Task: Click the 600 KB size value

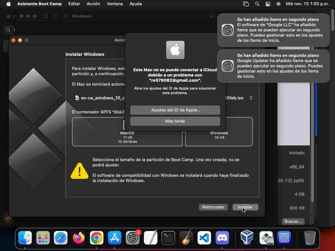Action: pyautogui.click(x=297, y=208)
